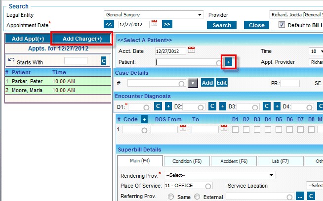Toggle Default to BILL checkbox
This screenshot has width=323, height=201.
[282, 25]
